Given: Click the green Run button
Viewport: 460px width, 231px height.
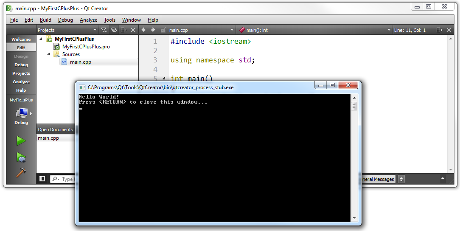Looking at the screenshot, I should 21,141.
